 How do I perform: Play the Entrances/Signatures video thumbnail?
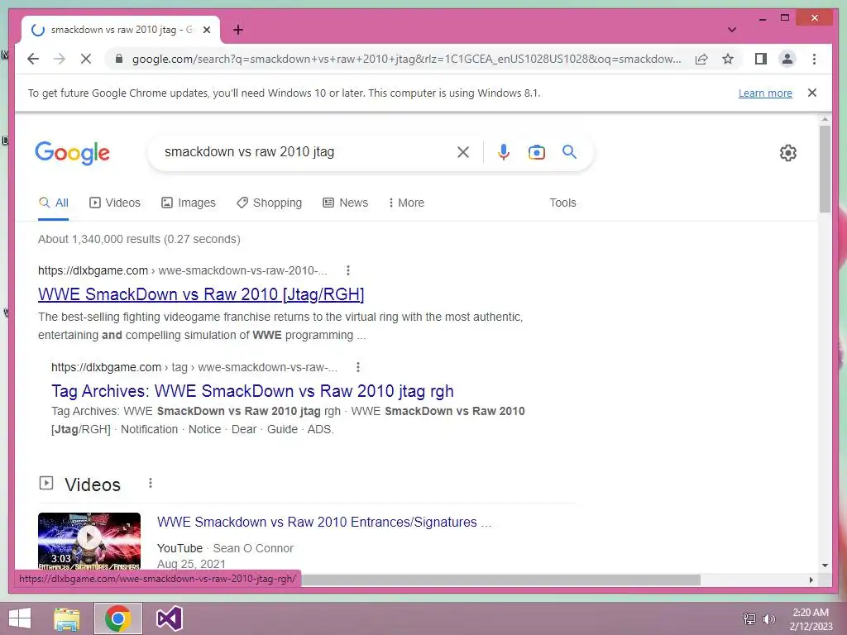89,541
